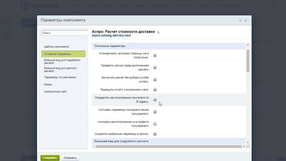
Task: Click the info icon next to component title
Action: pyautogui.click(x=158, y=32)
